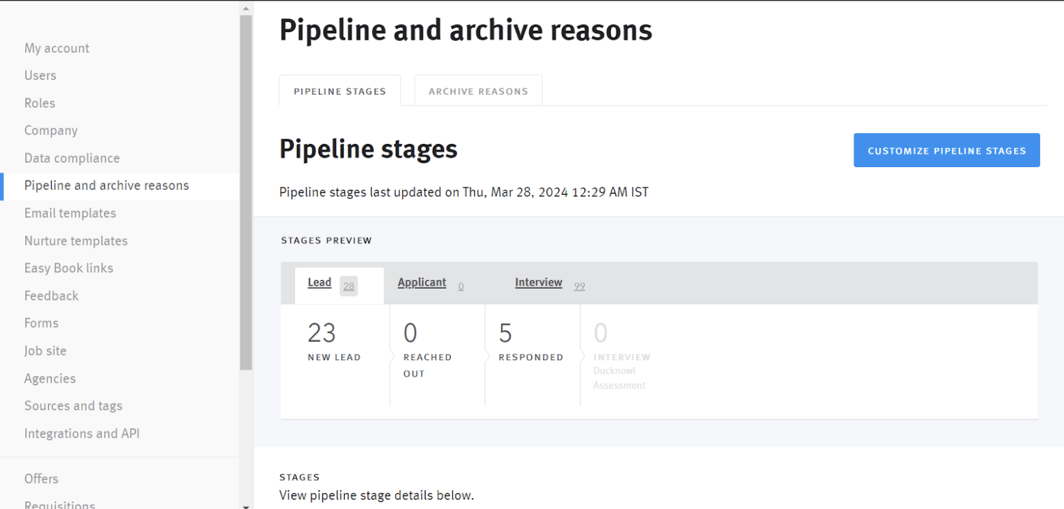The width and height of the screenshot is (1064, 509).
Task: Go to Users settings page
Action: 40,76
